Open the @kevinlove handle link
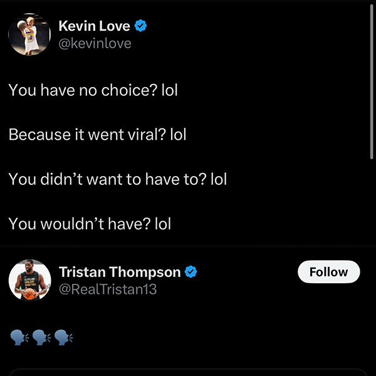The image size is (376, 376). [x=95, y=43]
